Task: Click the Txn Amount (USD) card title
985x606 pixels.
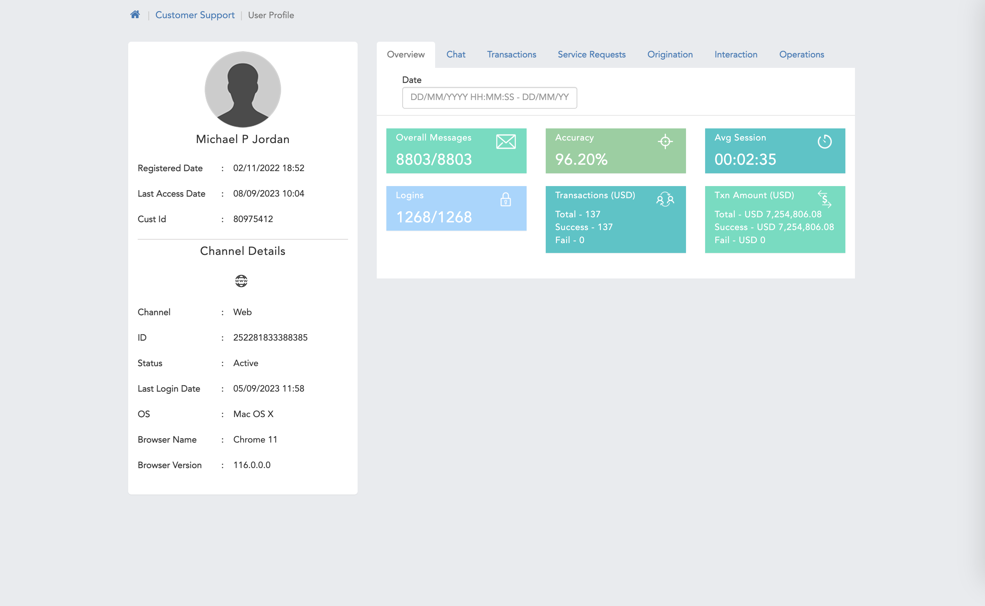Action: 754,195
